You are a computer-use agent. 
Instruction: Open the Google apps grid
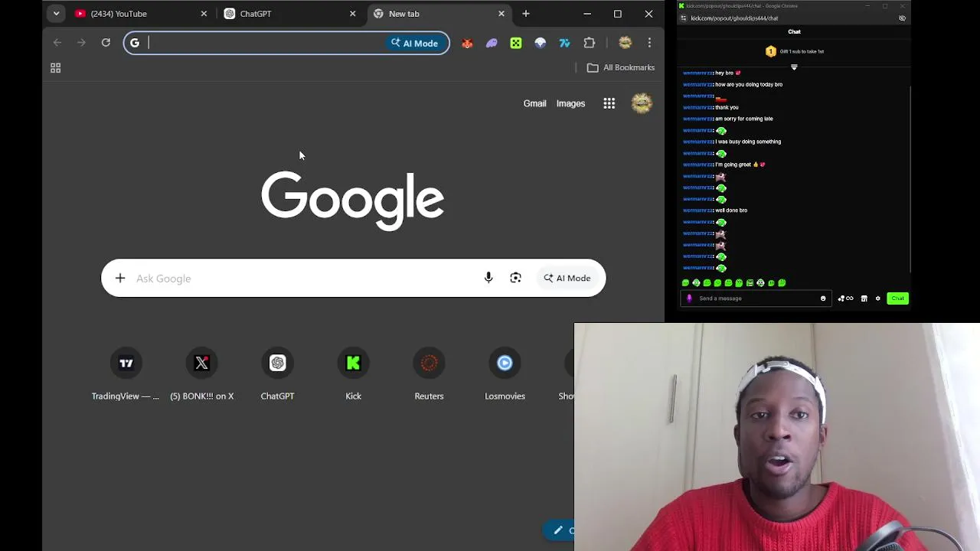click(x=609, y=103)
